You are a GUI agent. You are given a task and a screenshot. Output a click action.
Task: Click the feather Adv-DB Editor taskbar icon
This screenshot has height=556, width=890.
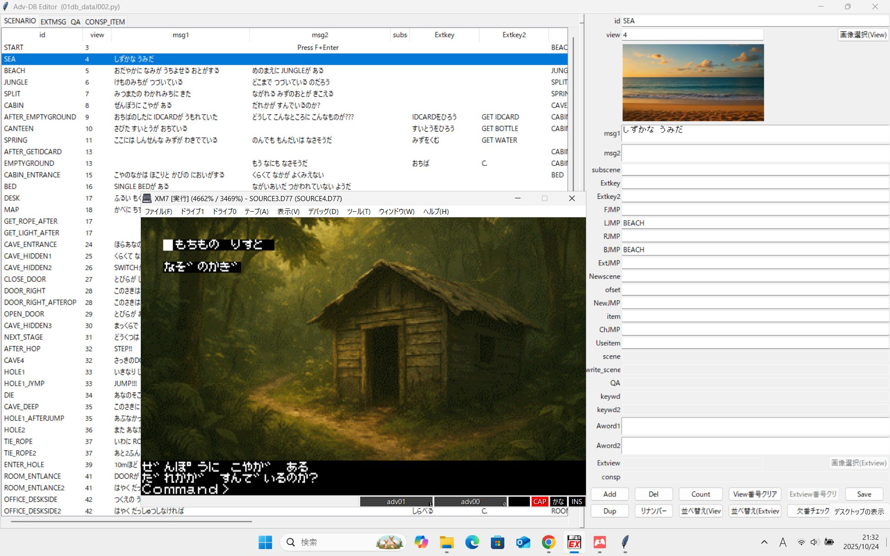click(625, 542)
